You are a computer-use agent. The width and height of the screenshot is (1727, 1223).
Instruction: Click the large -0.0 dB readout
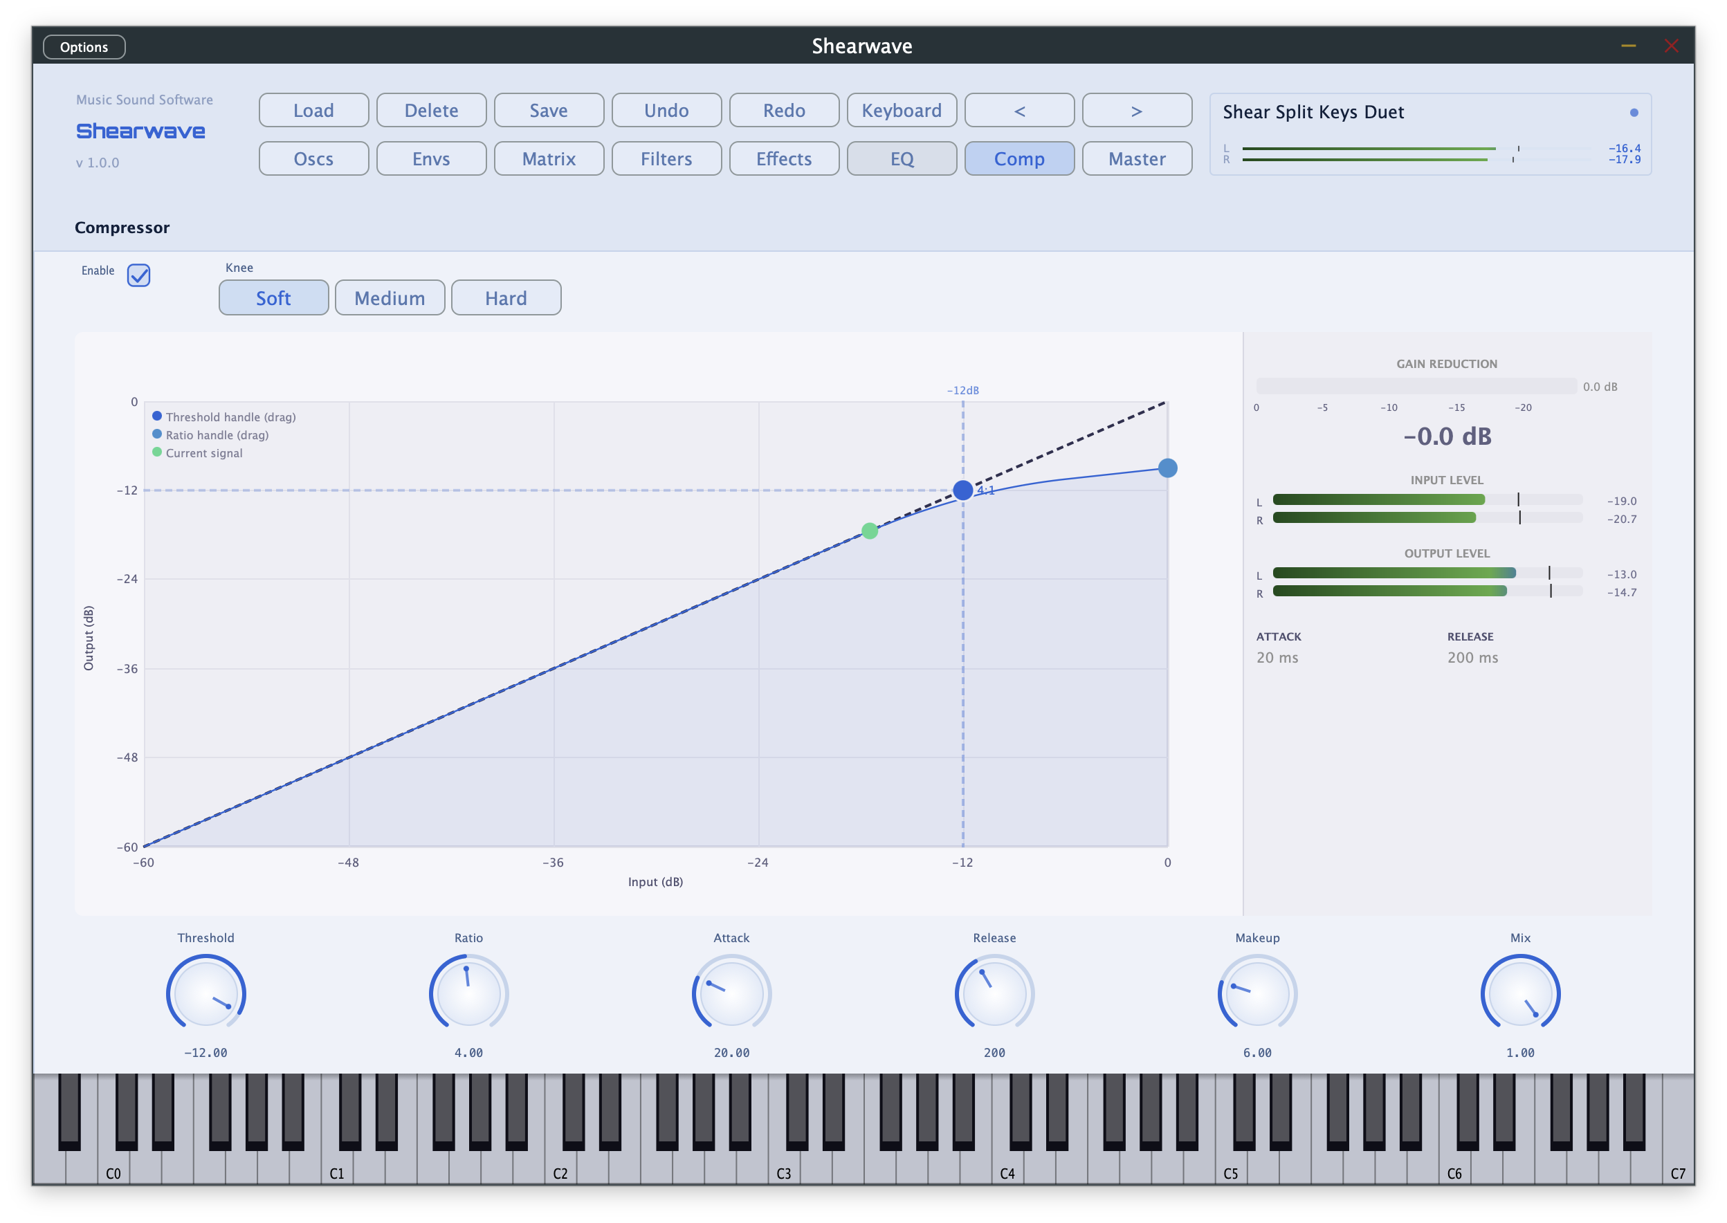click(1446, 436)
